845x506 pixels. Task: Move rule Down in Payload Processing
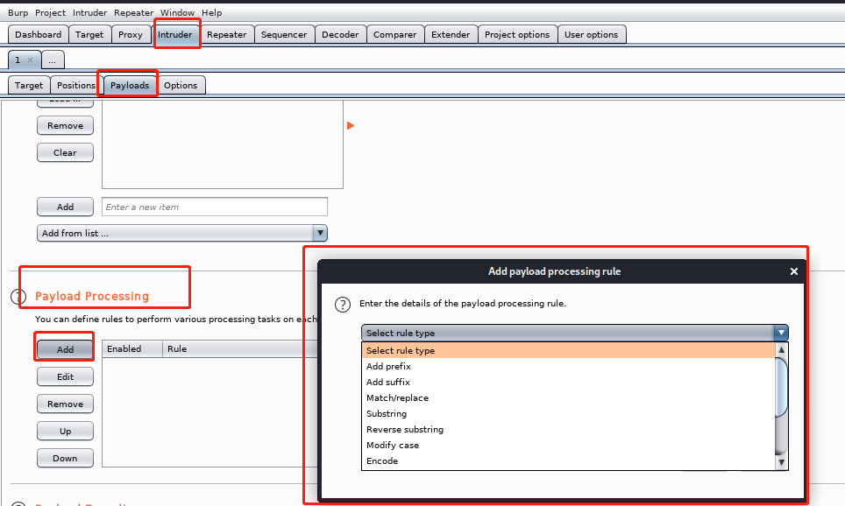point(65,458)
